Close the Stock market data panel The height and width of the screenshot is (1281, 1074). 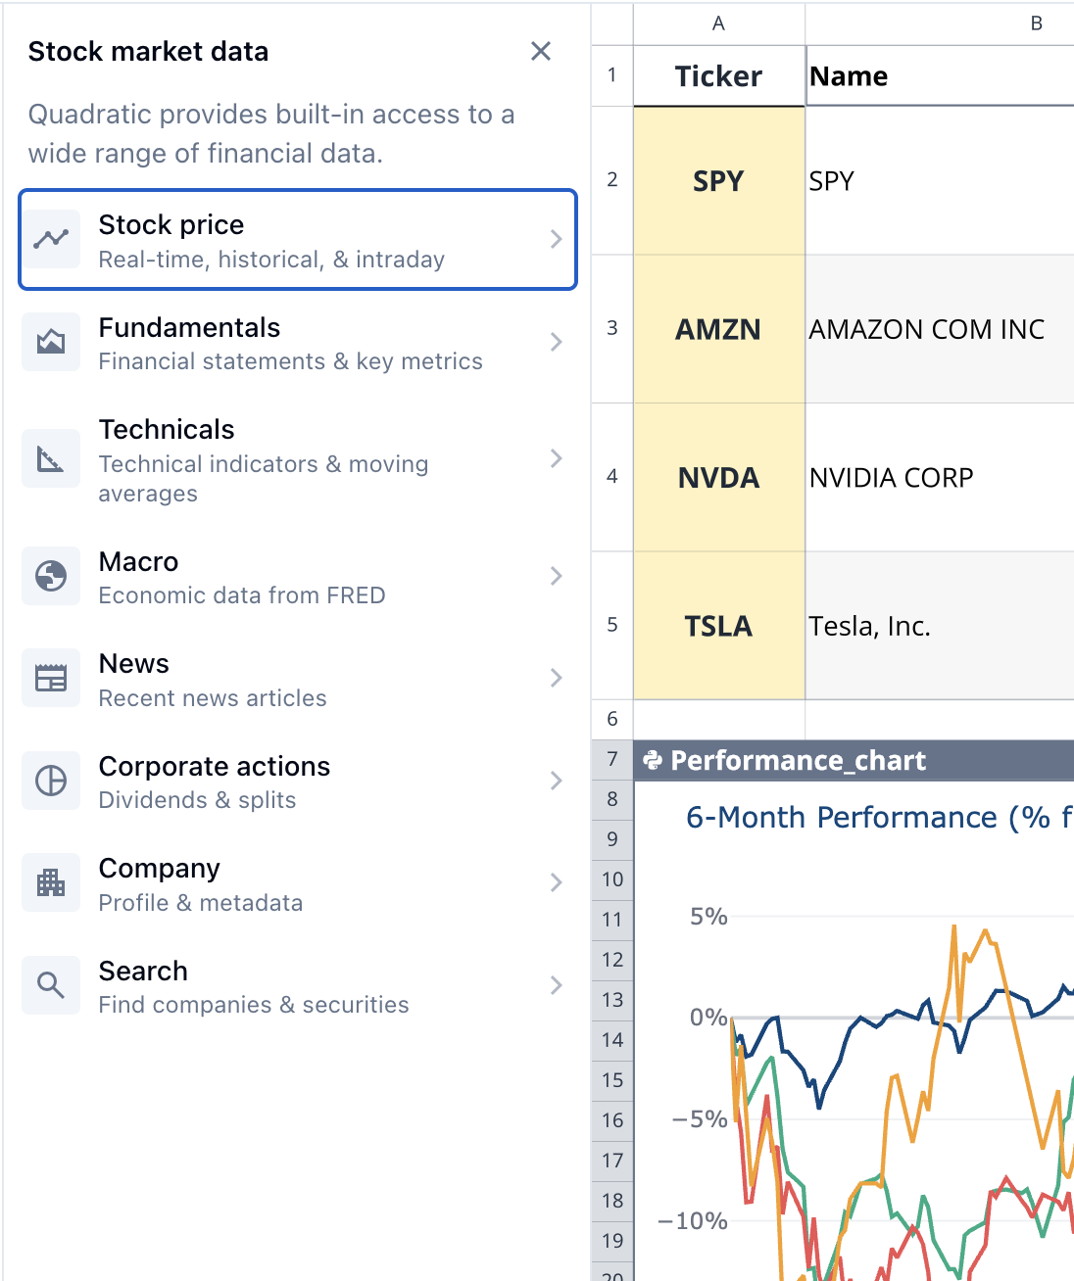coord(541,51)
